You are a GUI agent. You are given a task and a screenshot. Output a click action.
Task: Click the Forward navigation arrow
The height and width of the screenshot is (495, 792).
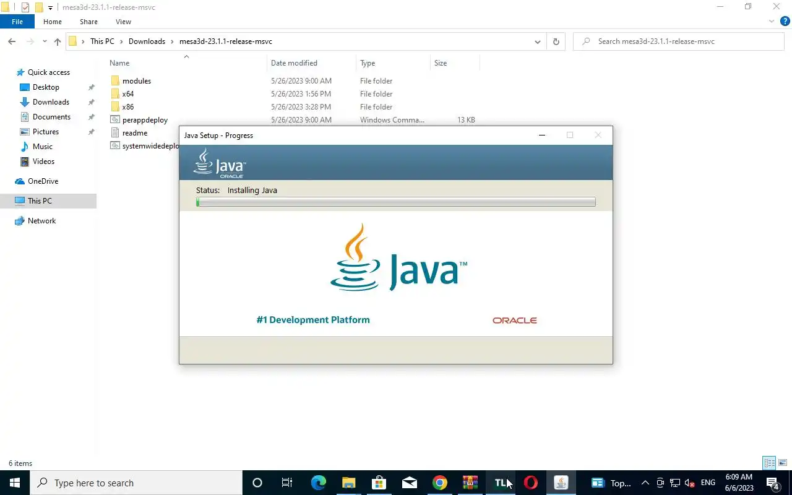(x=30, y=41)
